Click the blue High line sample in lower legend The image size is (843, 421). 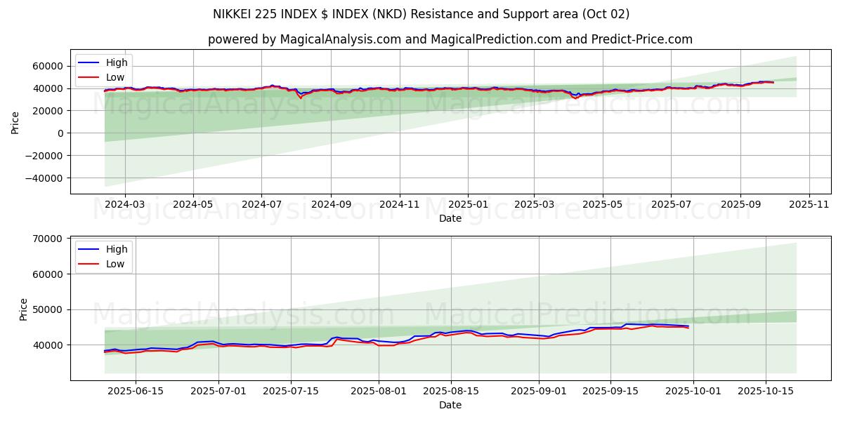[x=89, y=250]
